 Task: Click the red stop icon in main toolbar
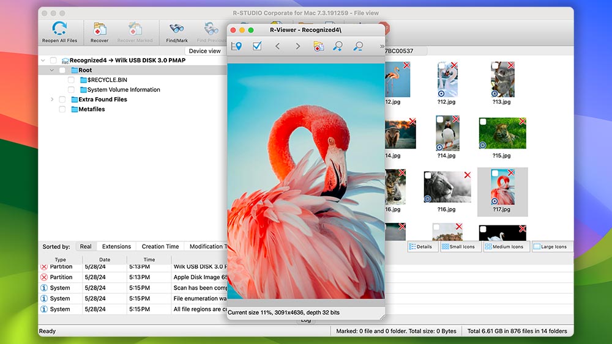pos(386,28)
